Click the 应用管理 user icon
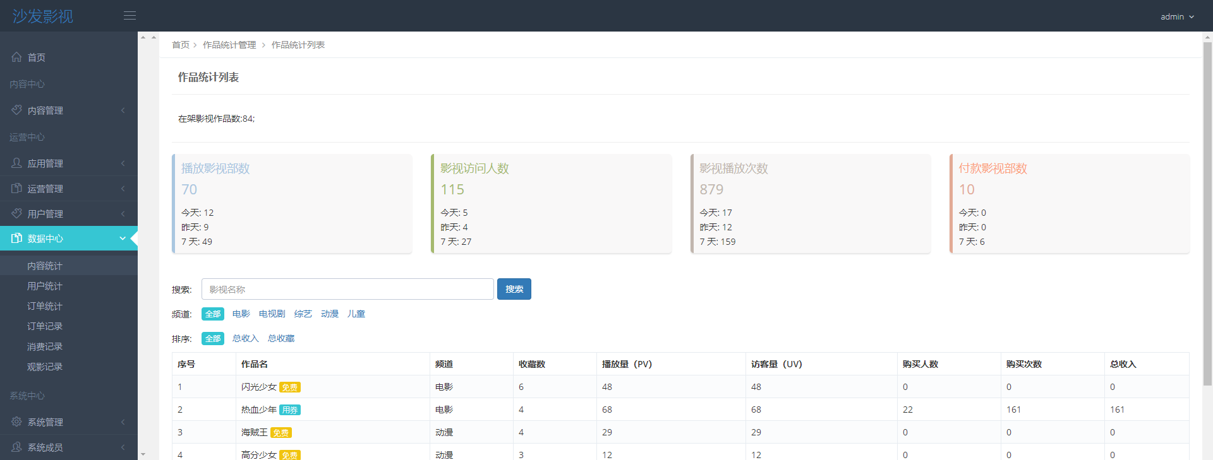The image size is (1213, 460). (16, 163)
